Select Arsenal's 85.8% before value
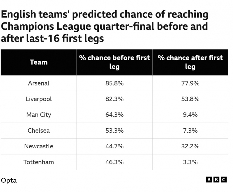The height and width of the screenshot is (192, 233). click(114, 83)
